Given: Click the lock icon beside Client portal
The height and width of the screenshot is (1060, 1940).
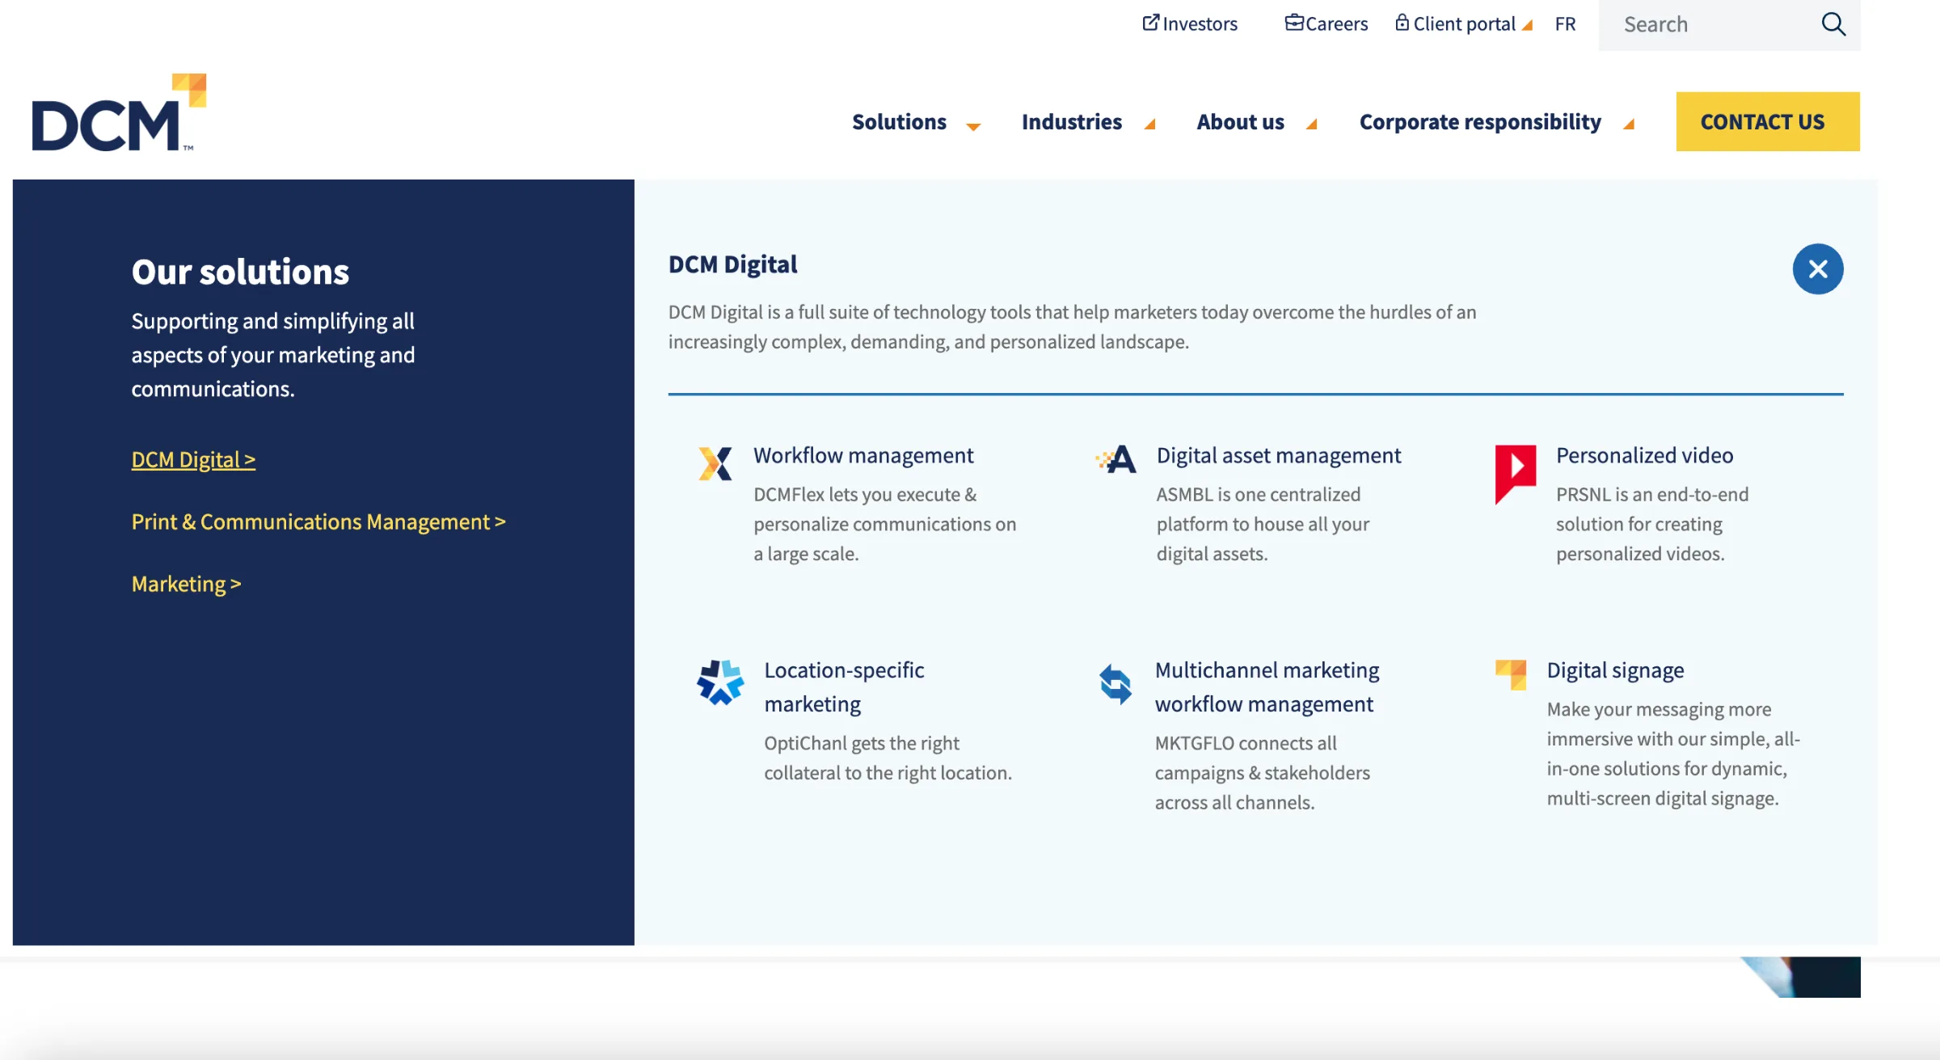Looking at the screenshot, I should point(1402,23).
